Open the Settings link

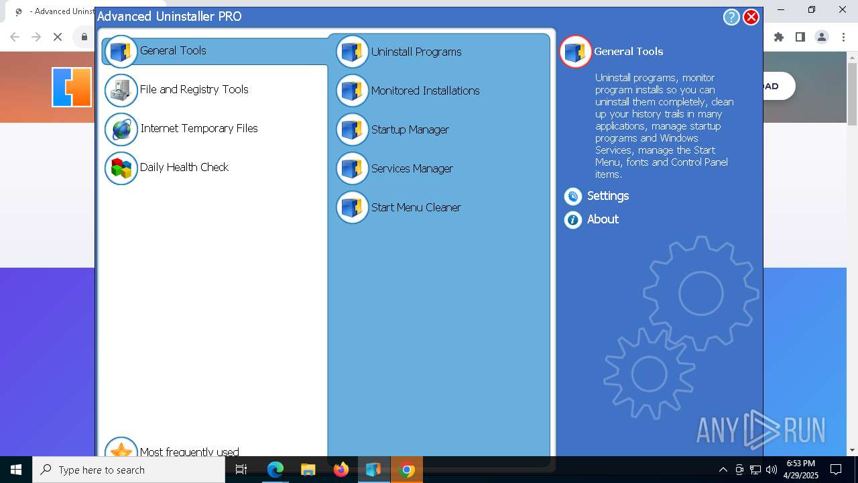coord(608,196)
